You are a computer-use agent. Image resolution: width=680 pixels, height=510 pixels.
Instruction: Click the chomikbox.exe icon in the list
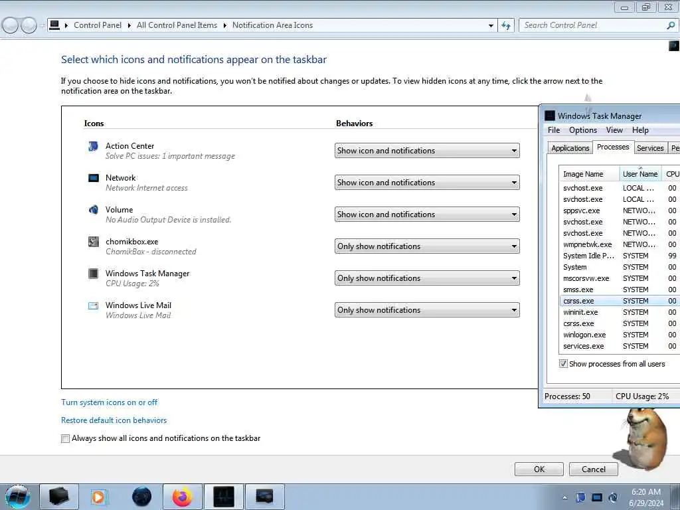pos(93,242)
